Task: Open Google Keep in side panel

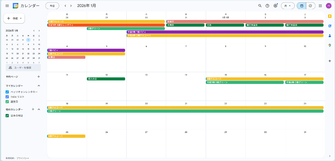Action: point(329,16)
